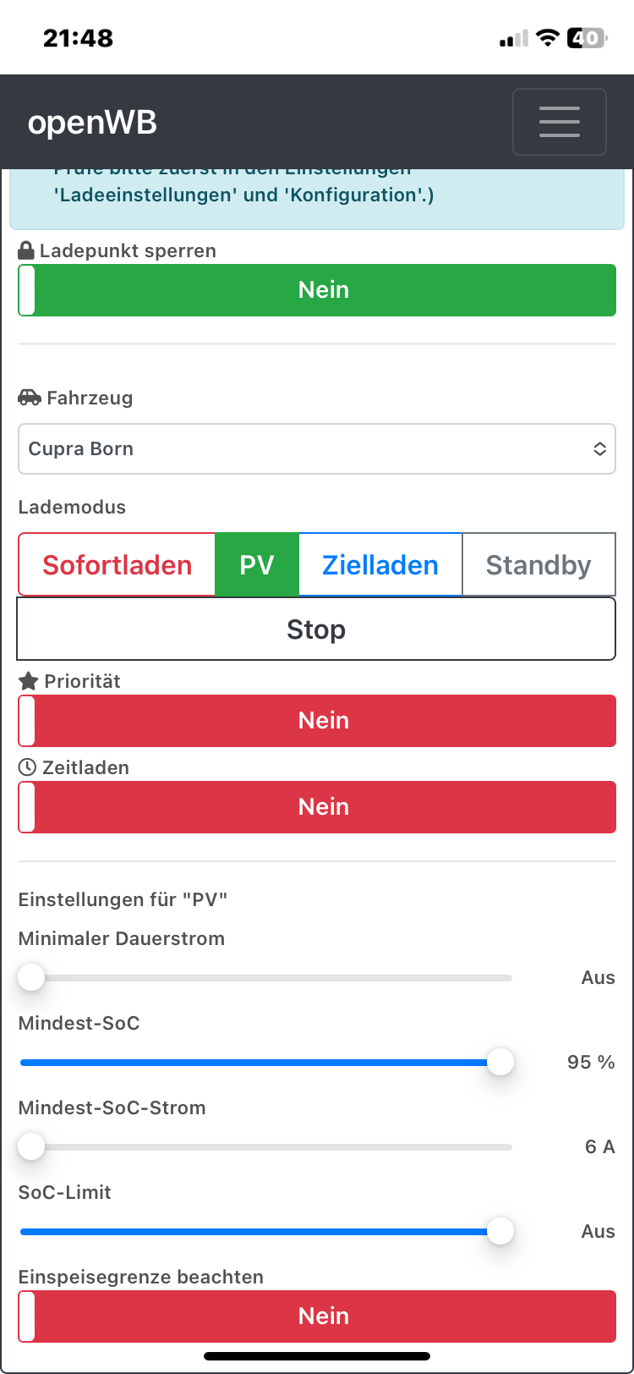Open the hamburger navigation menu
Image resolution: width=634 pixels, height=1374 pixels.
[x=559, y=122]
